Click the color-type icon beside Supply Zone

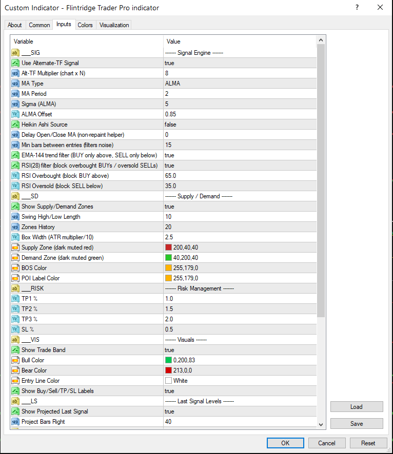(15, 247)
